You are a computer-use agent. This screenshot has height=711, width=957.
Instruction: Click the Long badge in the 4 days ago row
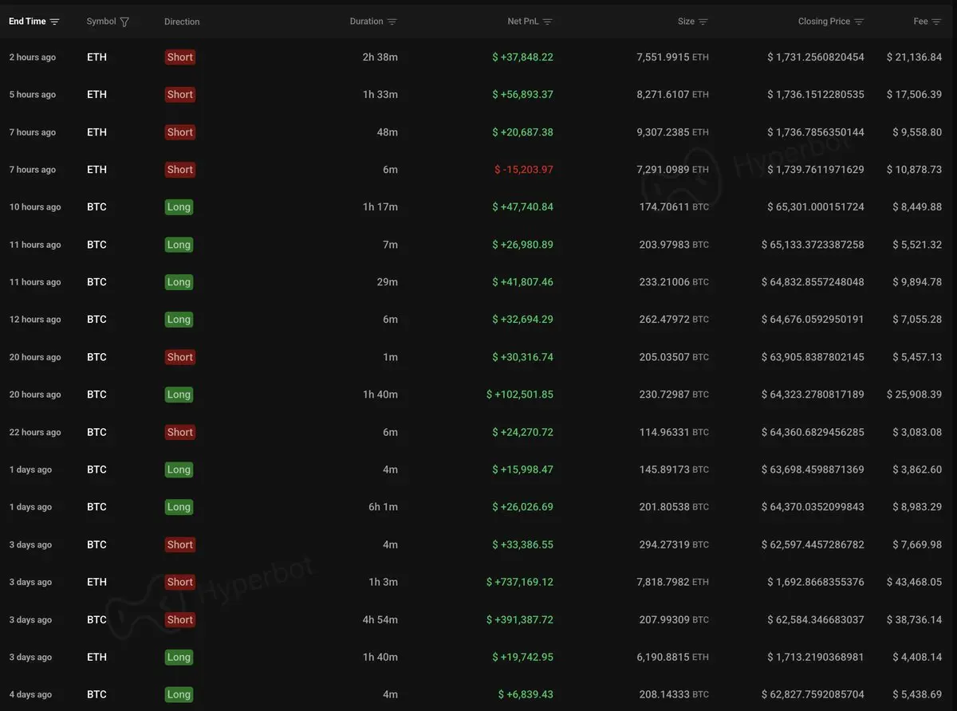(179, 695)
